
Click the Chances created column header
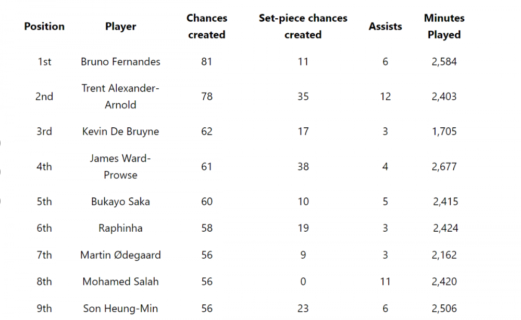point(207,26)
